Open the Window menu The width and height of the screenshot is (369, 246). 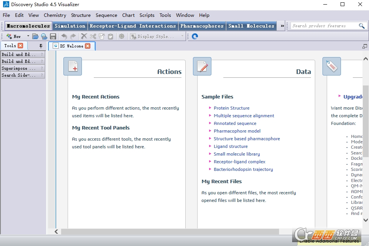(x=185, y=15)
